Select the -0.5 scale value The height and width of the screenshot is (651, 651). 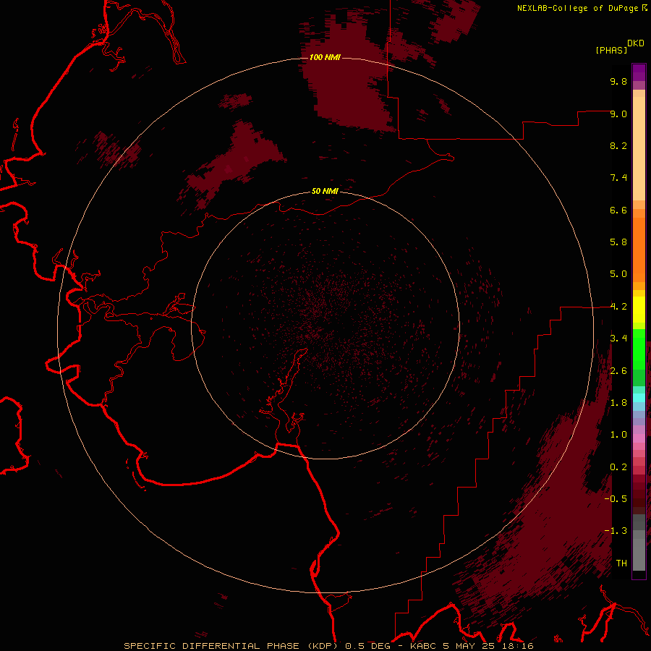coord(616,499)
